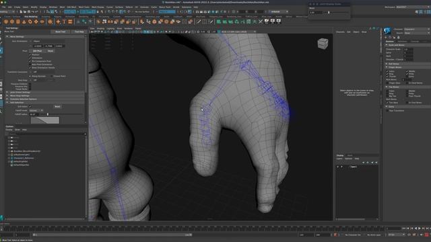Create a polygon disc from the shelf
The image size is (431, 242).
tap(42, 22)
